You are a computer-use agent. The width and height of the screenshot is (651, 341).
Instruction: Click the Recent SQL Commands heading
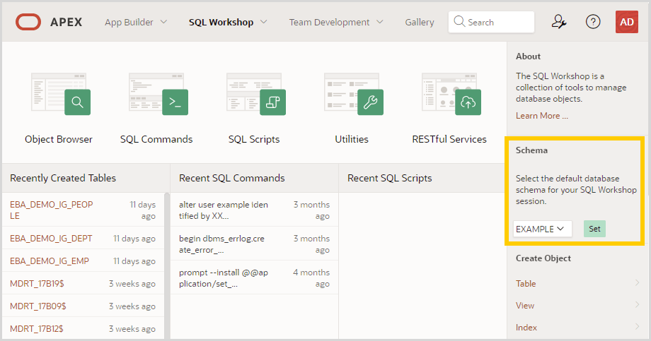(231, 178)
